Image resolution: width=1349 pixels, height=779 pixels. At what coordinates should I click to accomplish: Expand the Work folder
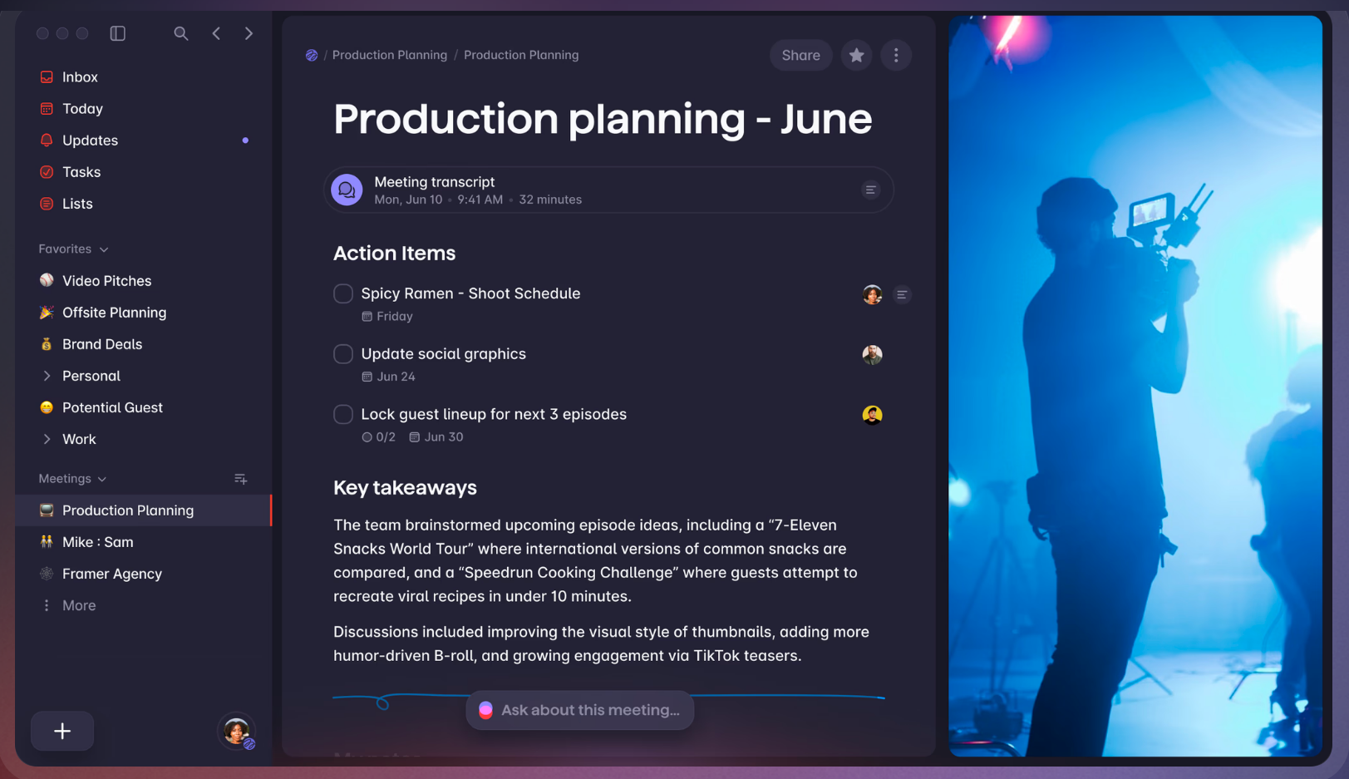pos(47,439)
